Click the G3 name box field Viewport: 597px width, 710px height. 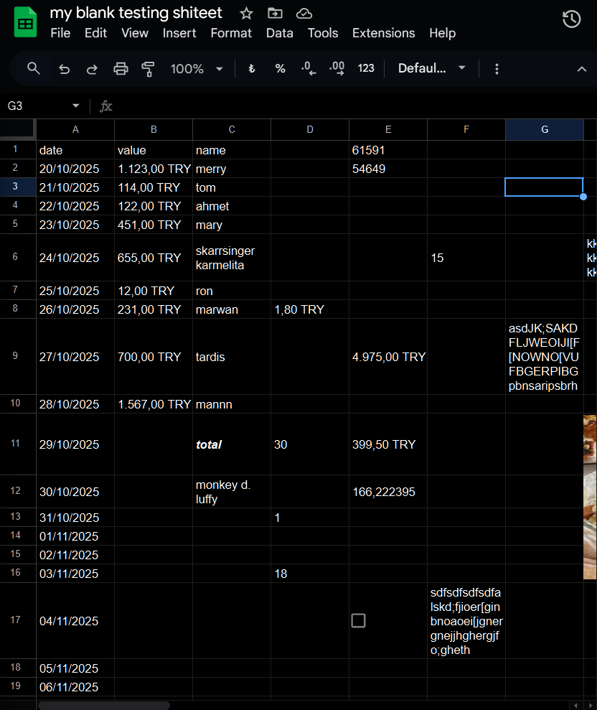pyautogui.click(x=36, y=106)
